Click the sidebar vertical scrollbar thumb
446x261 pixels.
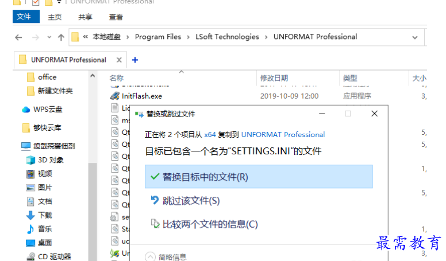pos(93,212)
